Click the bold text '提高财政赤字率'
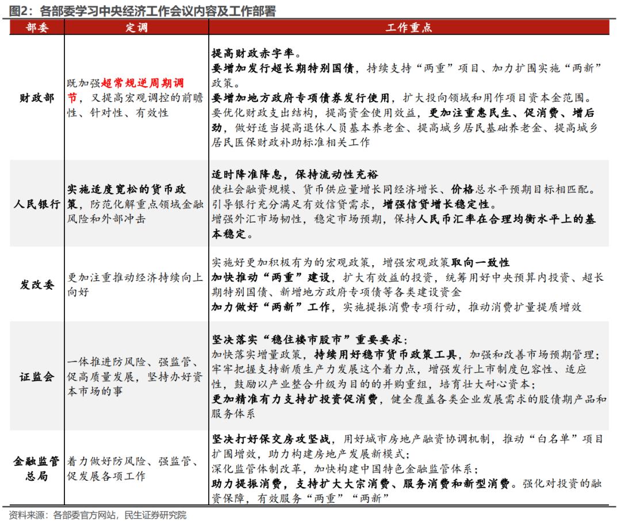 point(254,55)
